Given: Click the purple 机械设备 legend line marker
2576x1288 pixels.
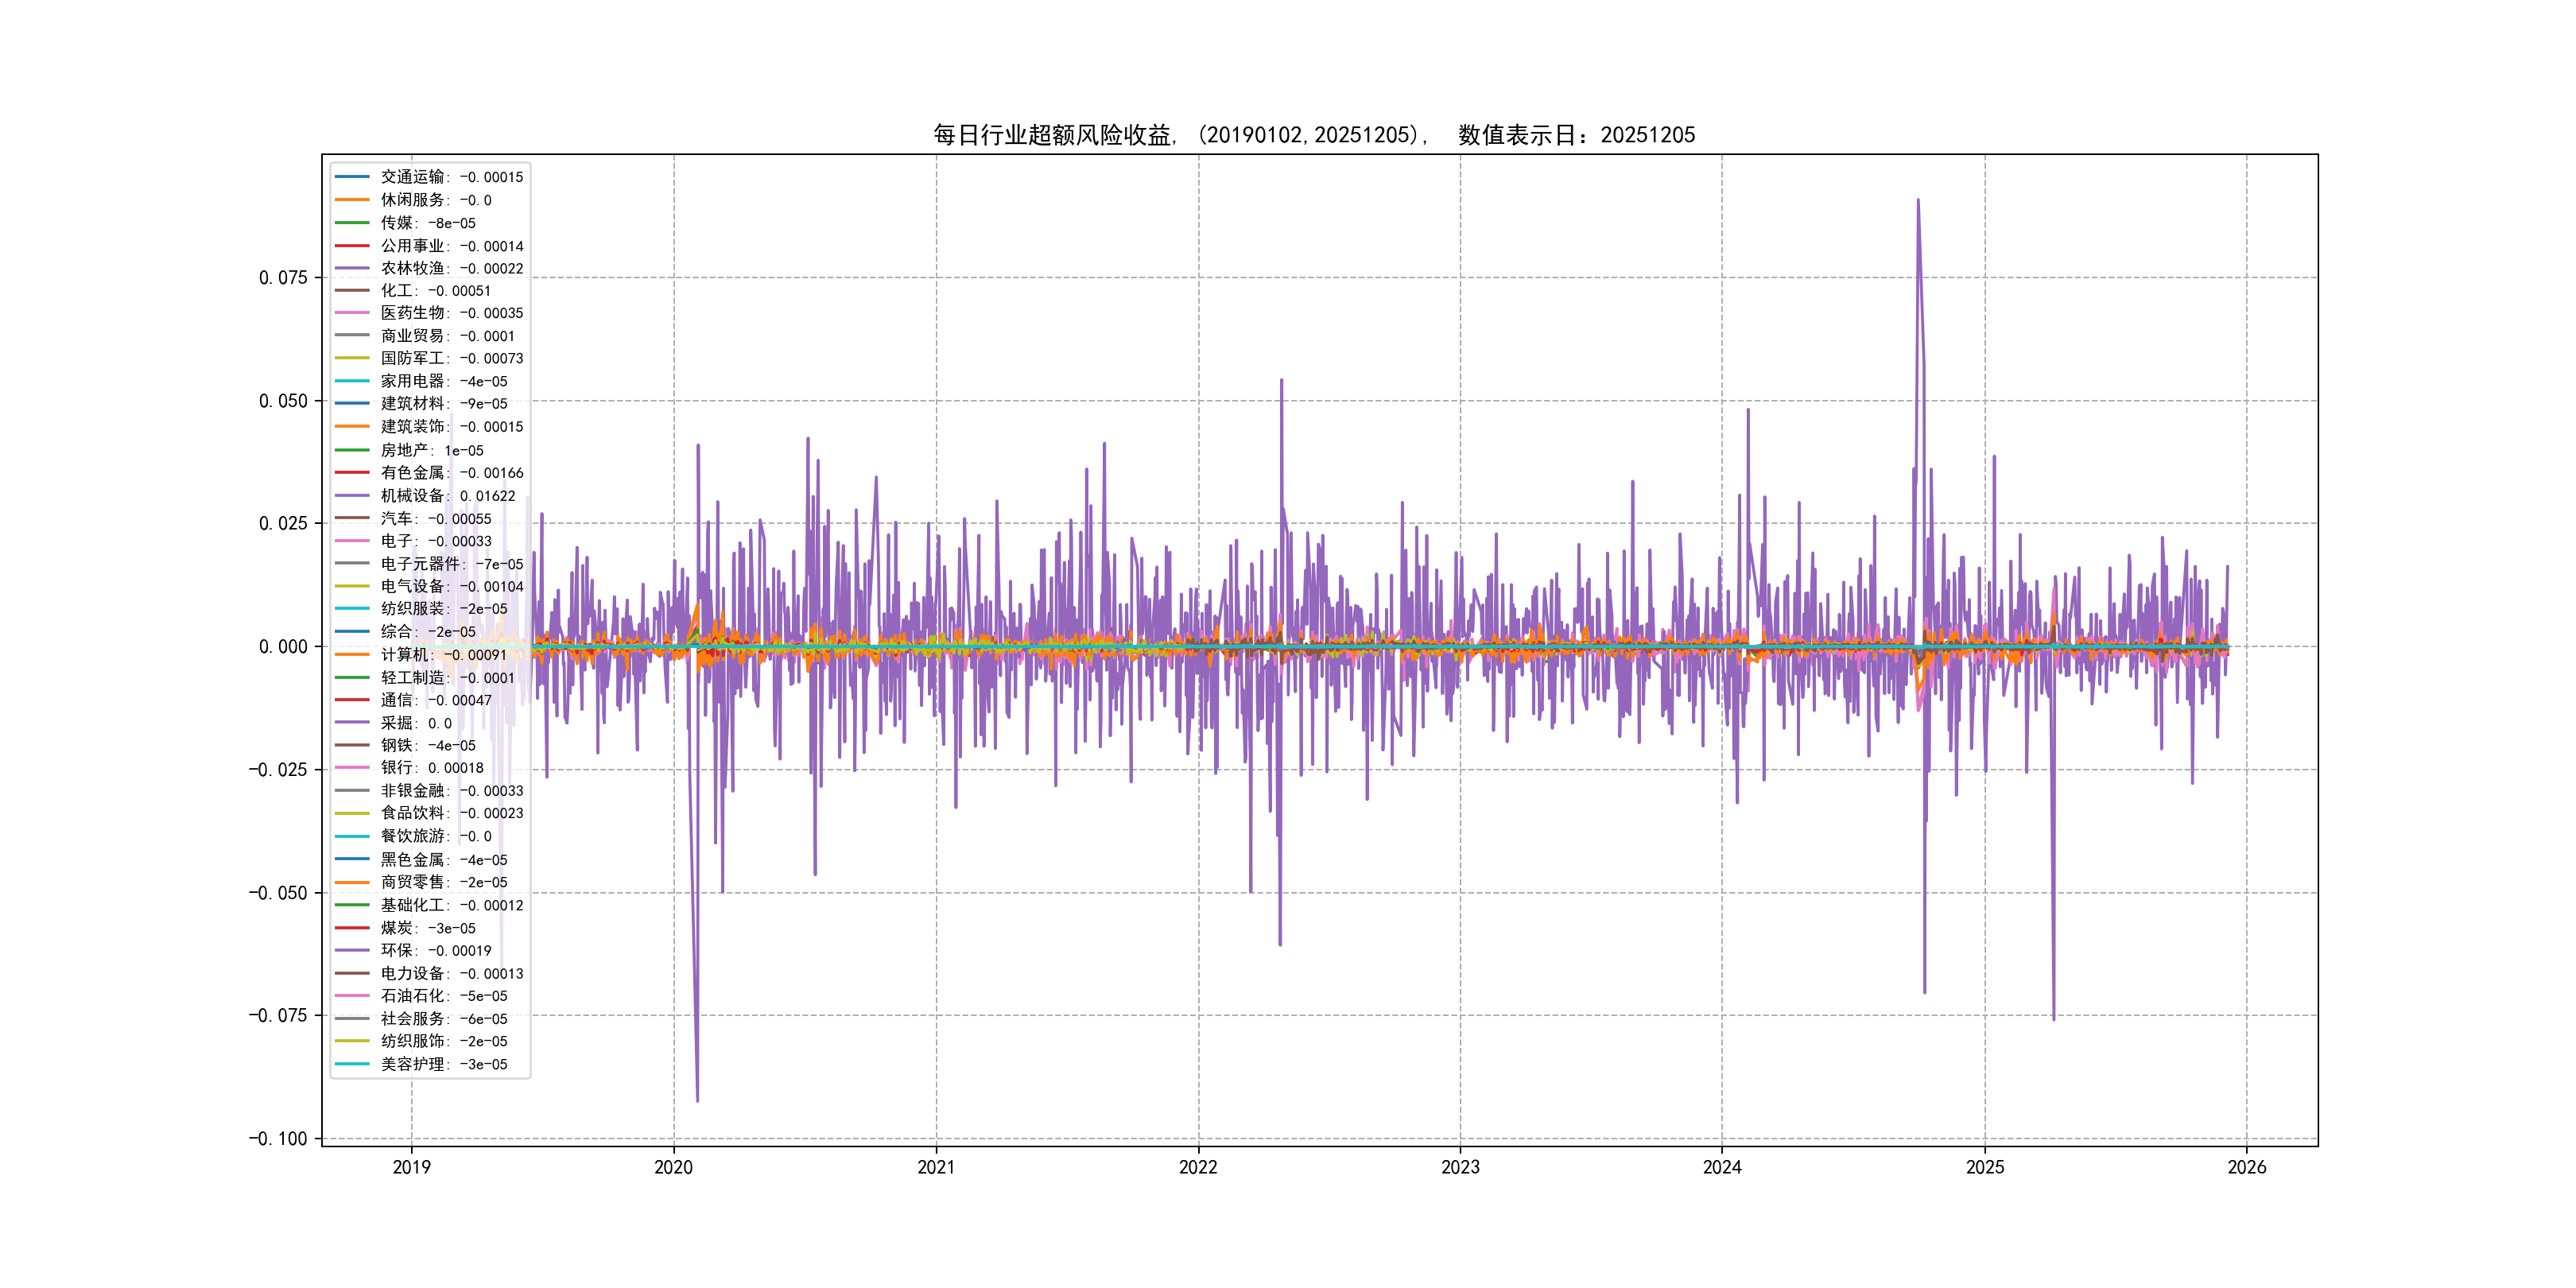Looking at the screenshot, I should (x=352, y=496).
